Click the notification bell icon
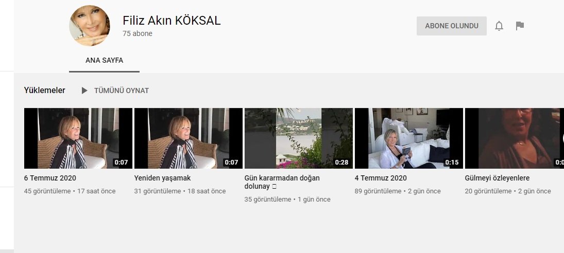The width and height of the screenshot is (564, 253). 499,26
